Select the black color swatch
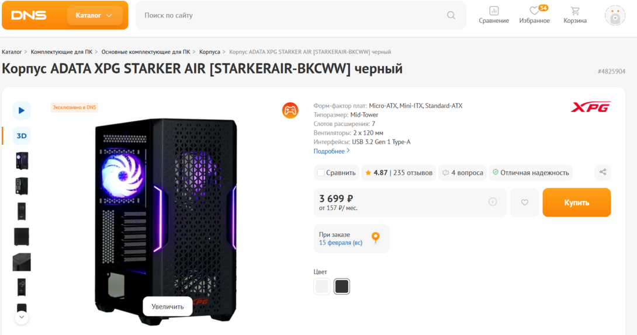This screenshot has height=335, width=637. point(342,287)
